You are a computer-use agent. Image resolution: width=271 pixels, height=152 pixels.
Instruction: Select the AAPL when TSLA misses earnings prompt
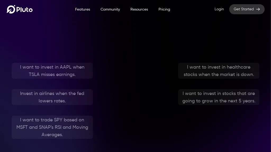[52, 71]
